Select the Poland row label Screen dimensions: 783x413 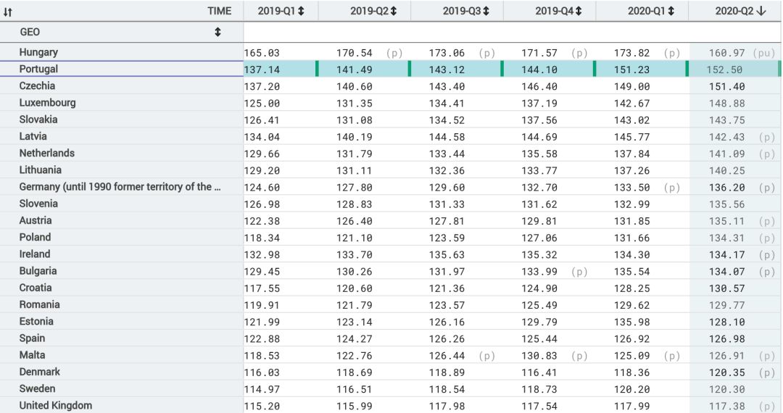(35, 238)
